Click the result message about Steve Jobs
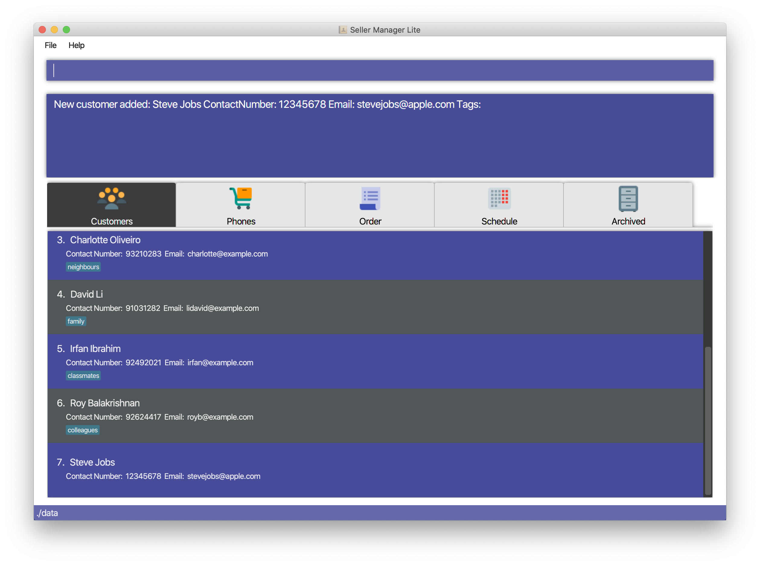760x565 pixels. point(267,104)
